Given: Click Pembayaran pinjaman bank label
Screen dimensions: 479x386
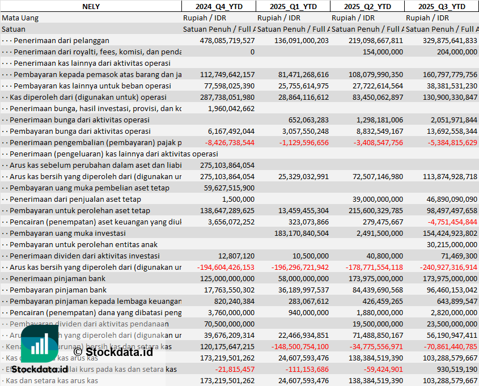Looking at the screenshot, I should tap(58, 289).
